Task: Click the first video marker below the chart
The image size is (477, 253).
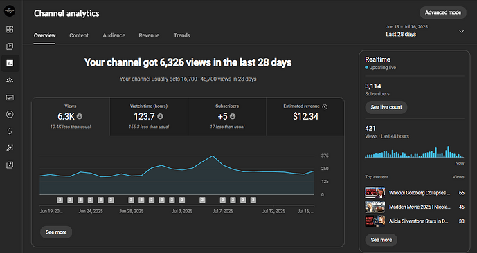Action: tap(60, 200)
